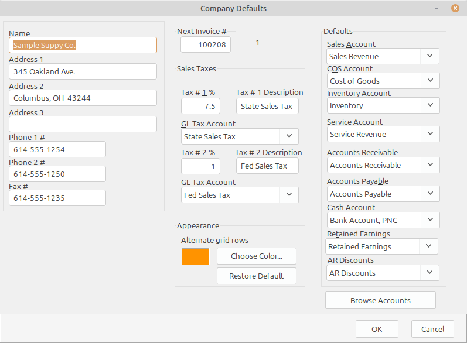Click the OK button
This screenshot has width=467, height=343.
click(x=377, y=329)
